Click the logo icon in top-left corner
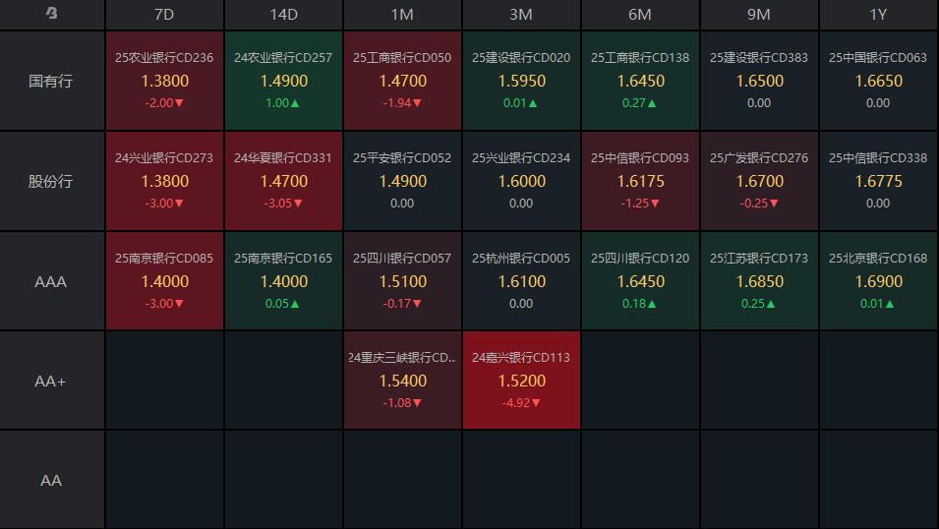The height and width of the screenshot is (529, 939). [52, 14]
